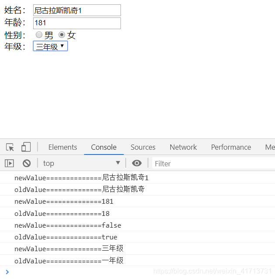
Task: Click the console Filter input box
Action: point(213,163)
